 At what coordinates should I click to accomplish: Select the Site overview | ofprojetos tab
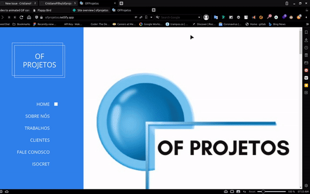pyautogui.click(x=91, y=10)
